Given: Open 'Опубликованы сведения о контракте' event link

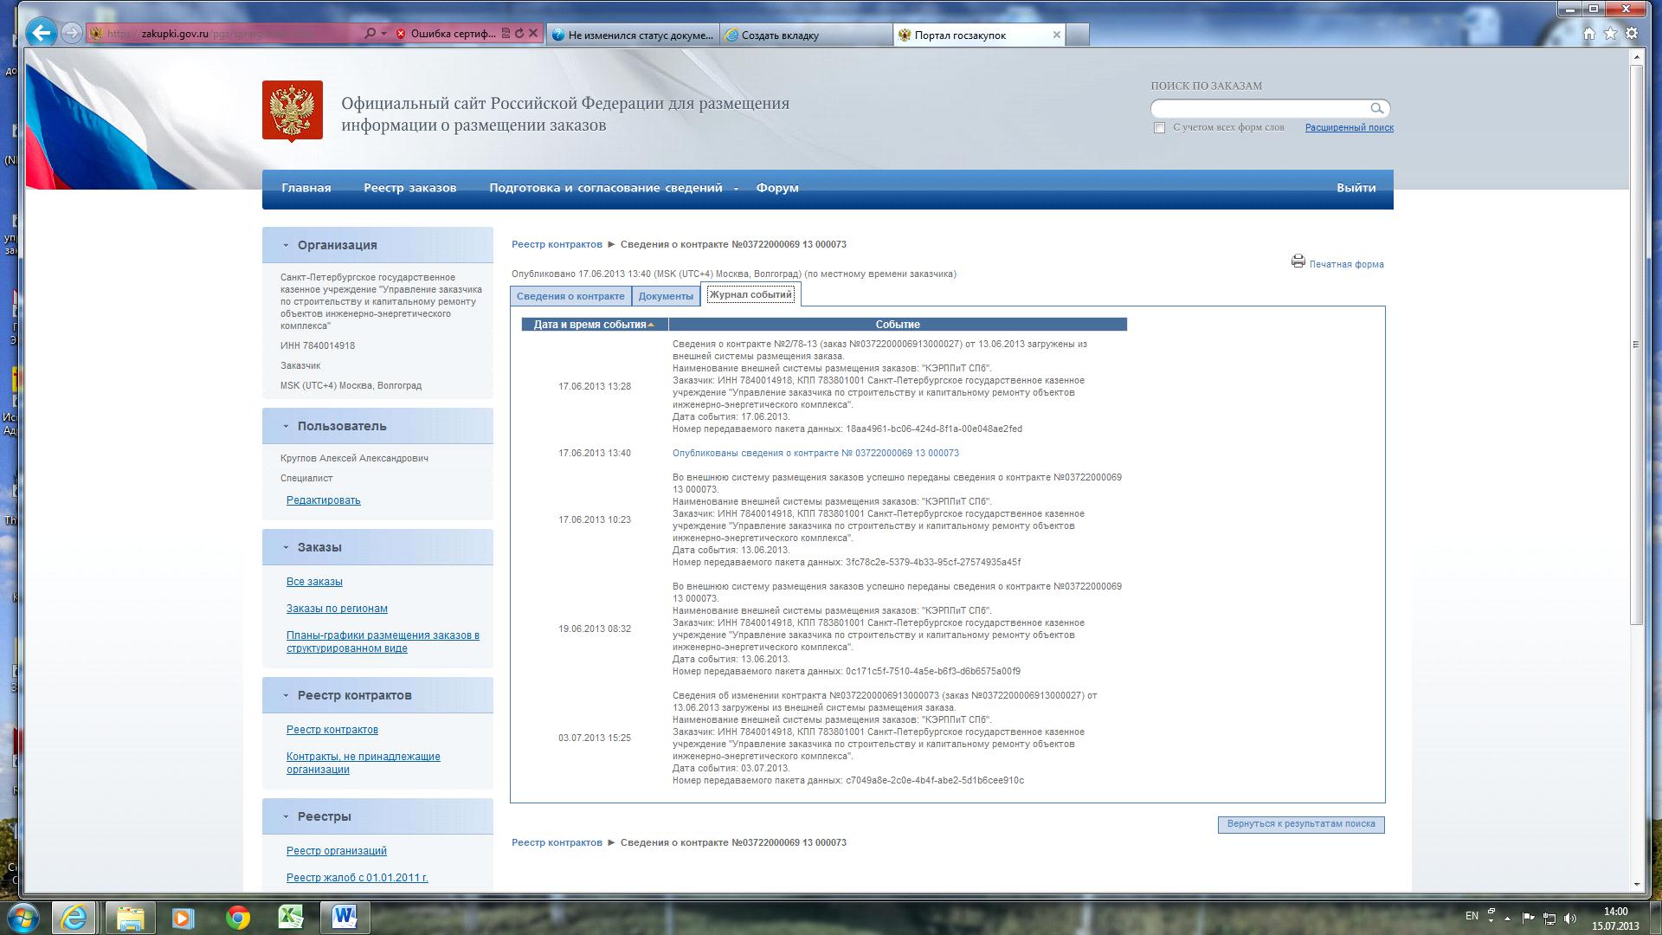Looking at the screenshot, I should coord(815,453).
